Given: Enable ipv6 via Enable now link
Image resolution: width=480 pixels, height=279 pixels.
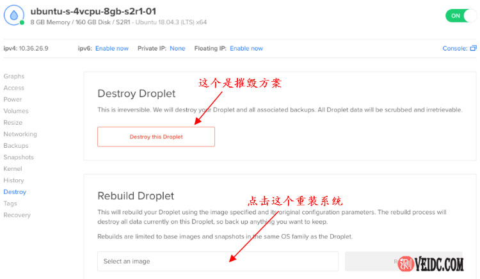Looking at the screenshot, I should (x=112, y=49).
